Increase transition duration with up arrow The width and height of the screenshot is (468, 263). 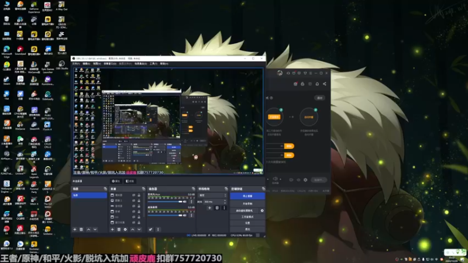click(225, 200)
